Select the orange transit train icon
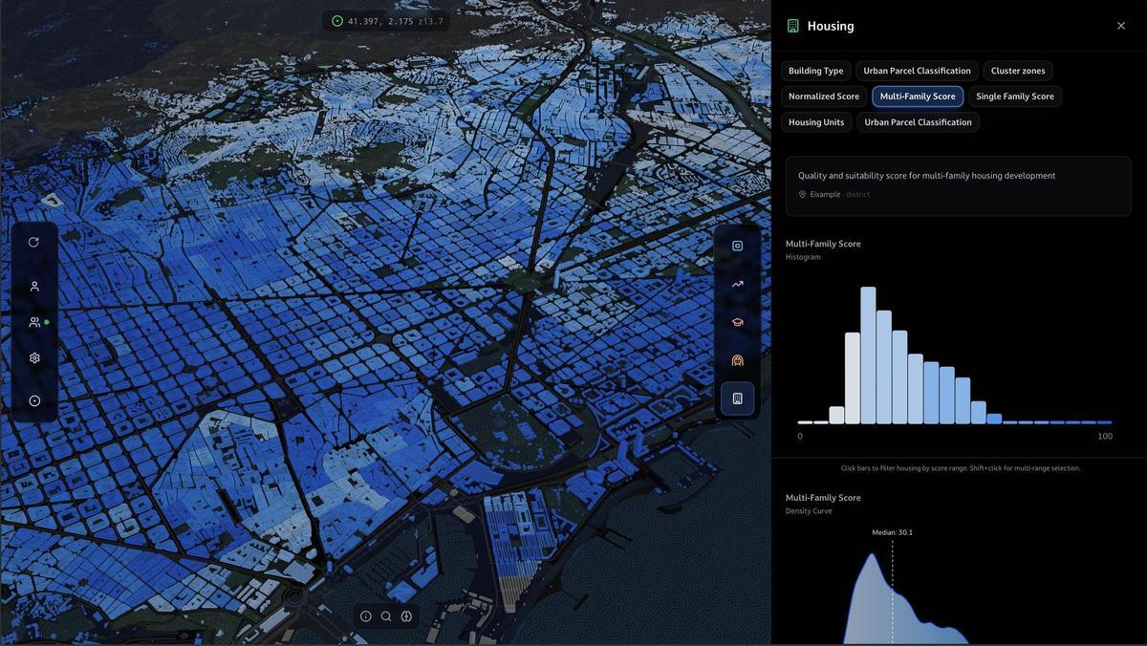This screenshot has width=1147, height=646. 737,360
